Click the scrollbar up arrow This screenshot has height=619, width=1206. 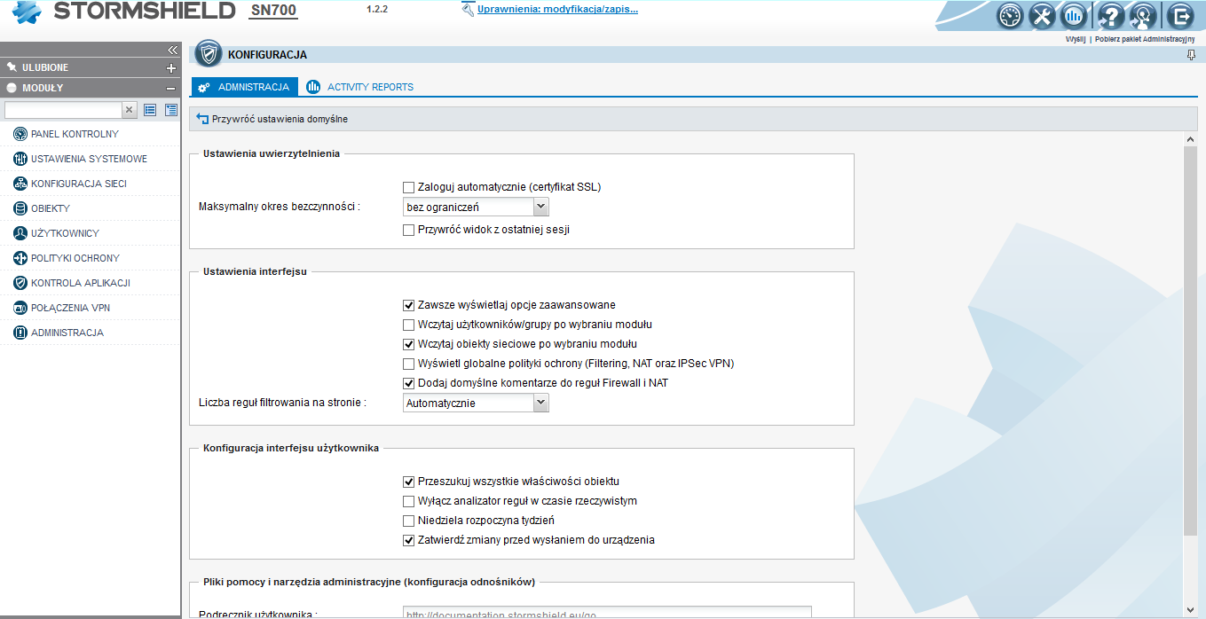[1190, 139]
